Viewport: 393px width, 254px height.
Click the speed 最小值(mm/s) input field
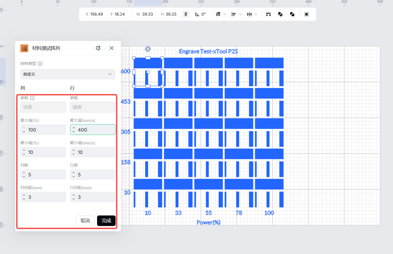point(95,152)
